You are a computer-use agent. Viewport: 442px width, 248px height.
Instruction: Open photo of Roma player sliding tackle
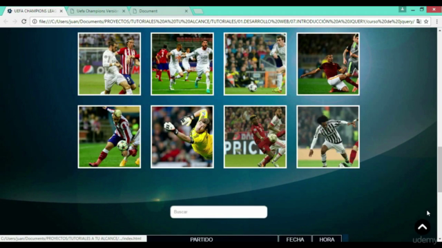[328, 64]
